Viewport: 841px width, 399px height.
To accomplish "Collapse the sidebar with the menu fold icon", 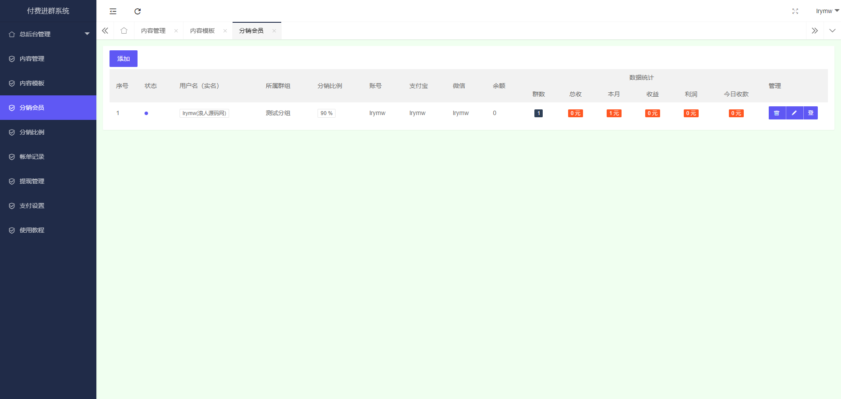I will pos(113,11).
